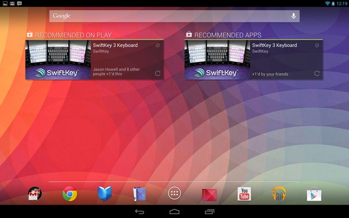Open Google Play Movies app
The height and width of the screenshot is (218, 349).
coord(209,195)
